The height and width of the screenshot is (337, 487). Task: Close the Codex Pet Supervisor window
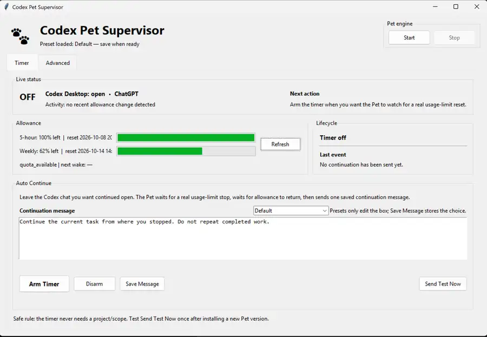[477, 6]
